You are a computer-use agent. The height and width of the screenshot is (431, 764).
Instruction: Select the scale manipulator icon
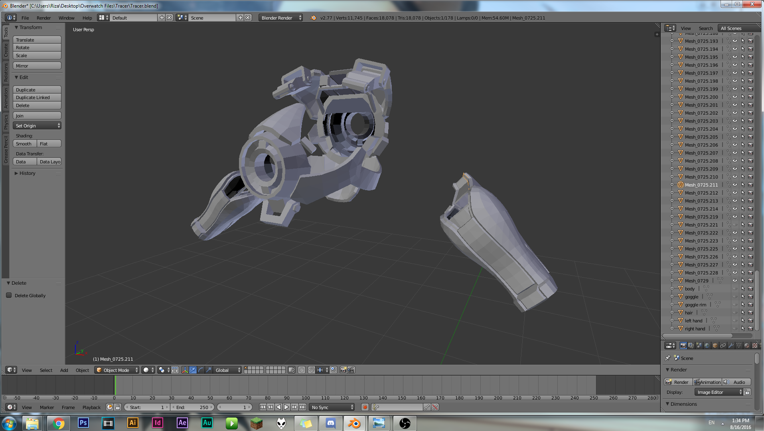pos(209,370)
